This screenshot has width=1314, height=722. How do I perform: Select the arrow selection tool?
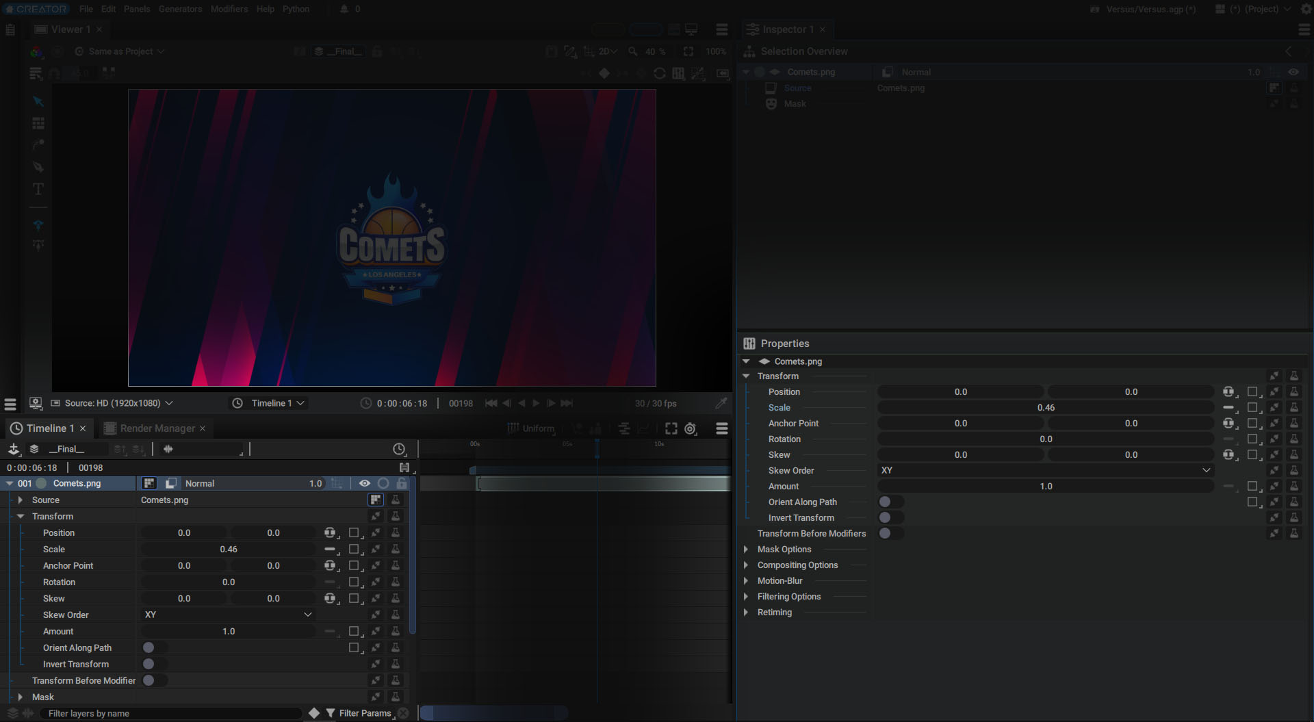(38, 102)
